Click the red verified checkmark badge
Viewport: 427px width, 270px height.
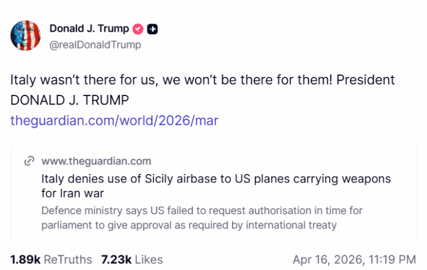point(138,29)
